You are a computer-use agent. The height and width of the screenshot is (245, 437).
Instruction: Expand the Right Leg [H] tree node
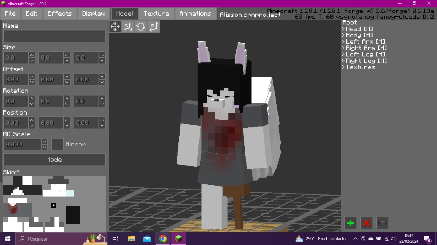[x=343, y=61]
